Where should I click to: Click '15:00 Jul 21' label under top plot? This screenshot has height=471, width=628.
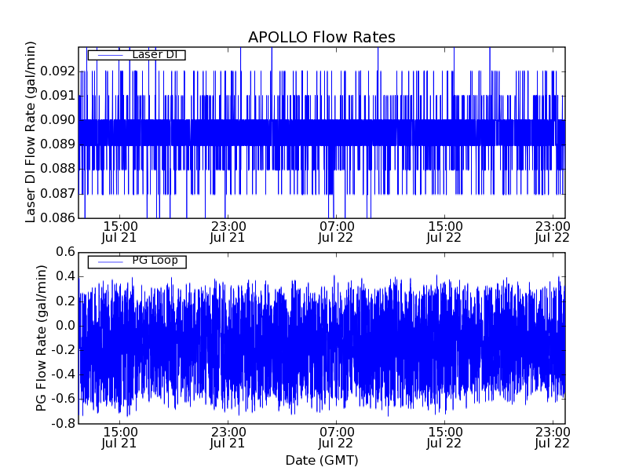[120, 232]
